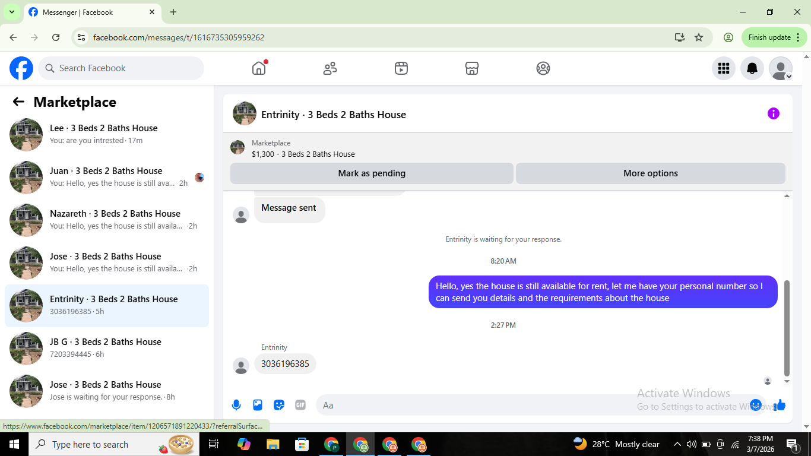Click Entrinity avatar beside phone number message
Viewport: 811px width, 456px height.
click(240, 366)
